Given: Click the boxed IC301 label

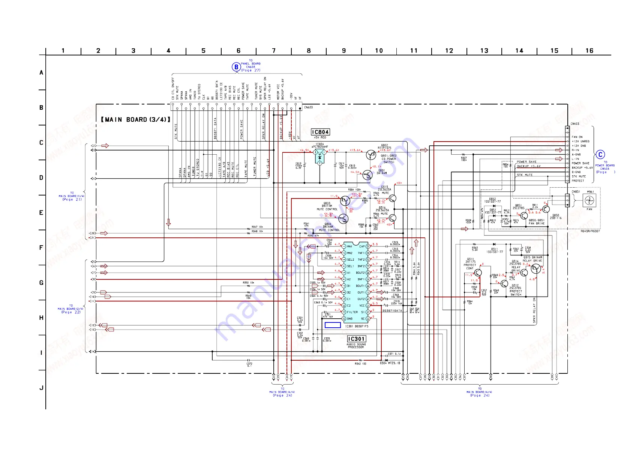Looking at the screenshot, I should (x=356, y=339).
